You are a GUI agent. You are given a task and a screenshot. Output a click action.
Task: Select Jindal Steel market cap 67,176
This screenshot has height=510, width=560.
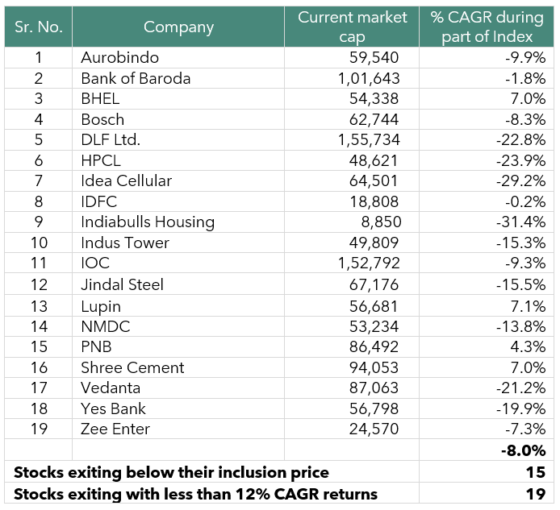tap(374, 284)
